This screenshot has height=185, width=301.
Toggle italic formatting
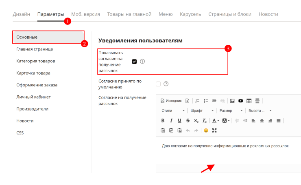pyautogui.click(x=171, y=121)
